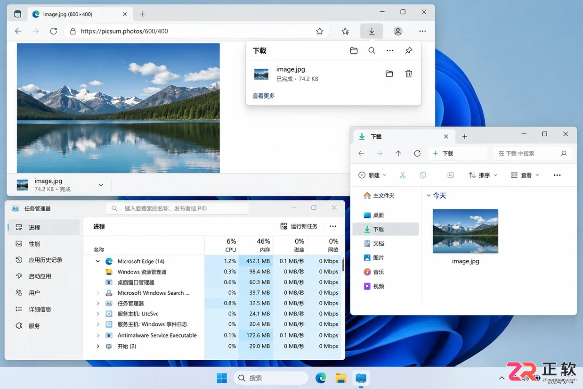Refresh the Edge page
583x389 pixels.
54,31
